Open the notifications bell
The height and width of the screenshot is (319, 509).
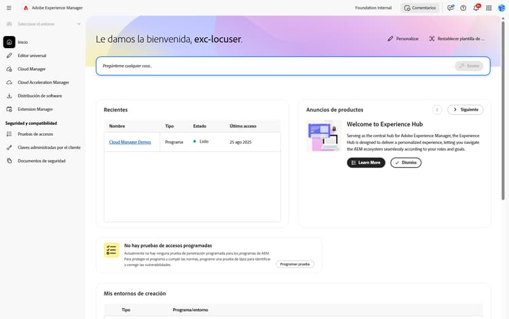click(476, 7)
